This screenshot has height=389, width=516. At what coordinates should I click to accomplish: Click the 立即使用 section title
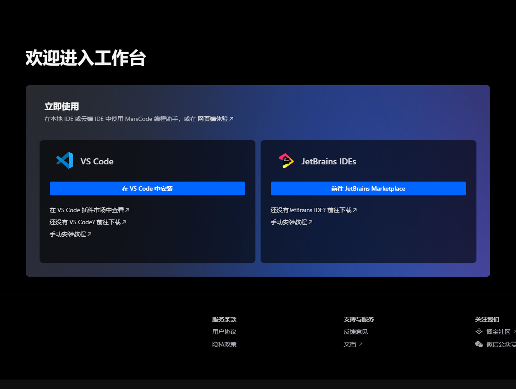pos(61,107)
